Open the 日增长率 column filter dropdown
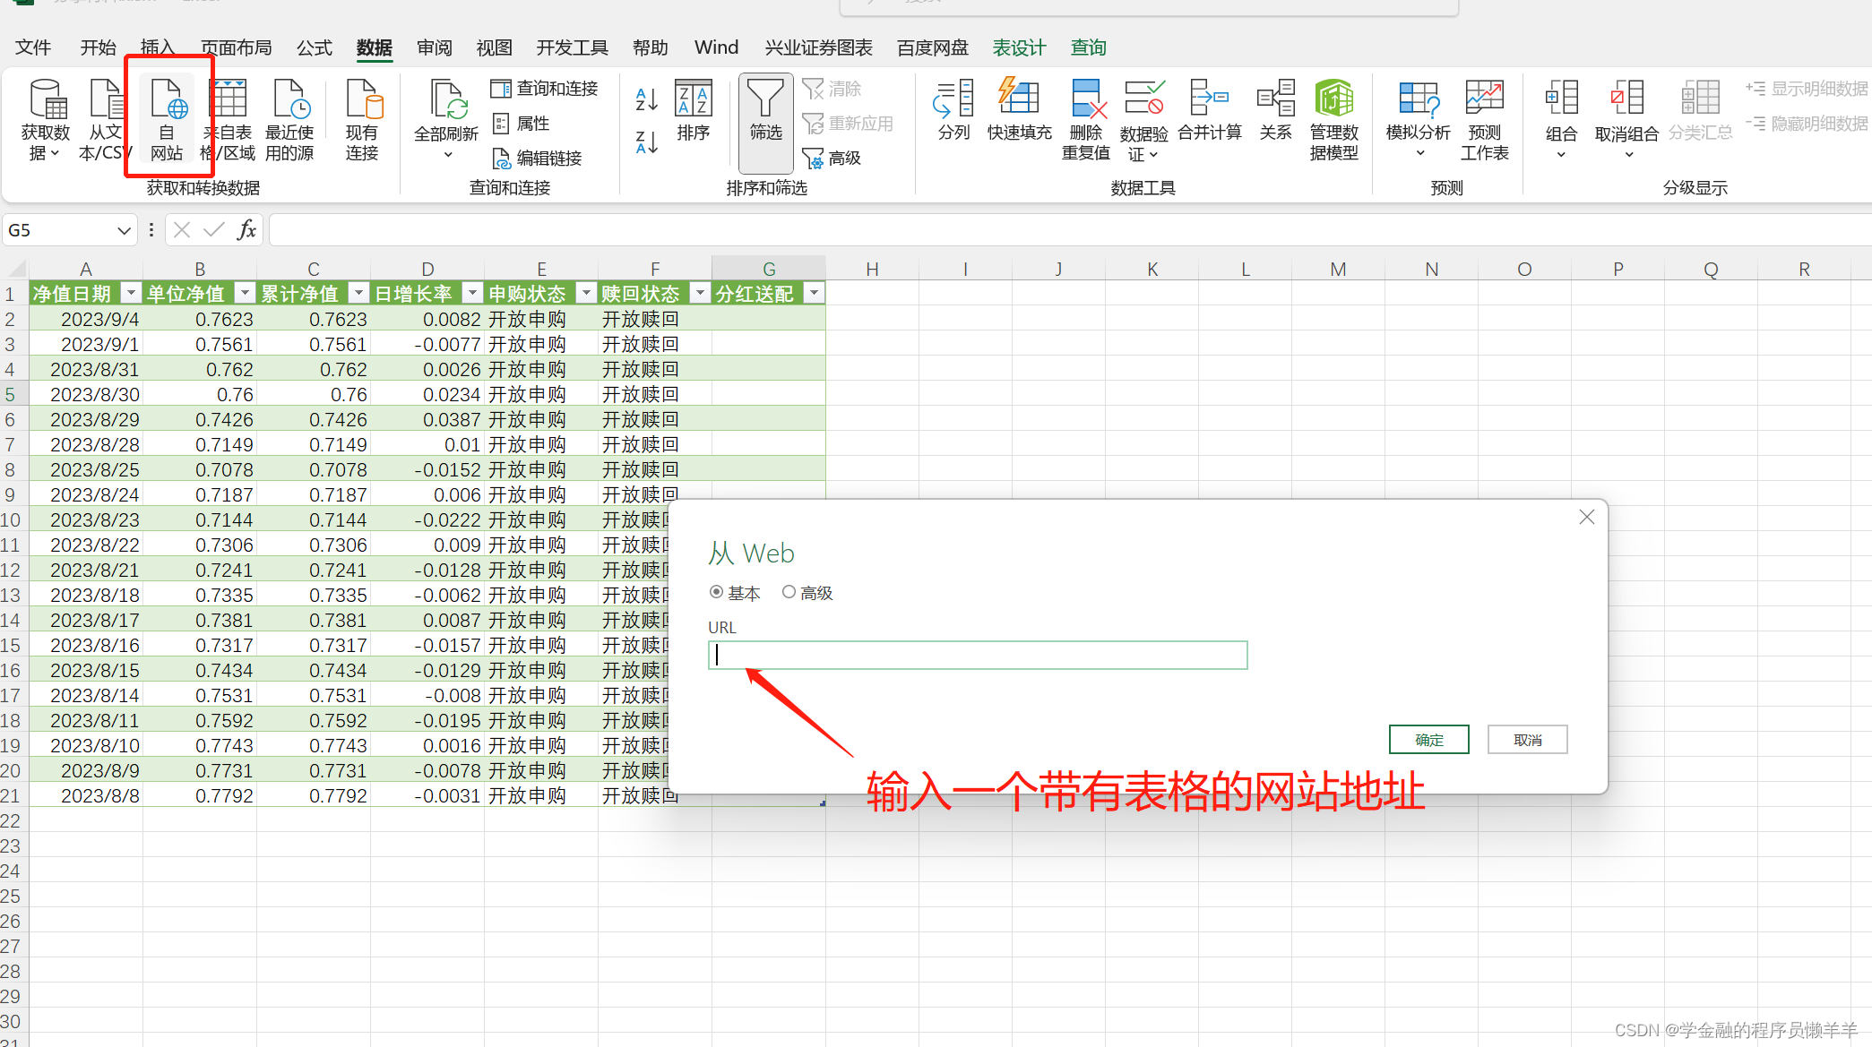The image size is (1872, 1047). 472,293
